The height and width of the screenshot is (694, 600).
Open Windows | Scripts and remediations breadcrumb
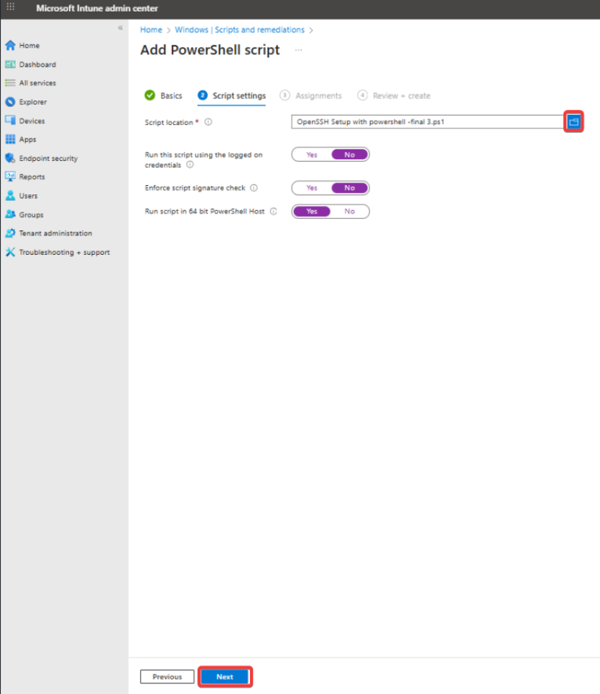pyautogui.click(x=239, y=30)
